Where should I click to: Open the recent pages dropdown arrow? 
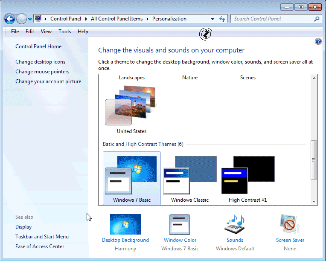click(30, 19)
